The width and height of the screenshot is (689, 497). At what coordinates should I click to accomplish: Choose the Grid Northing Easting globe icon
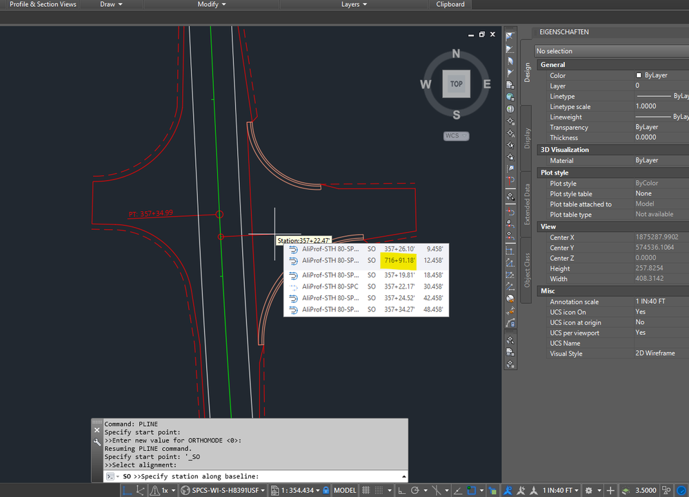510,97
